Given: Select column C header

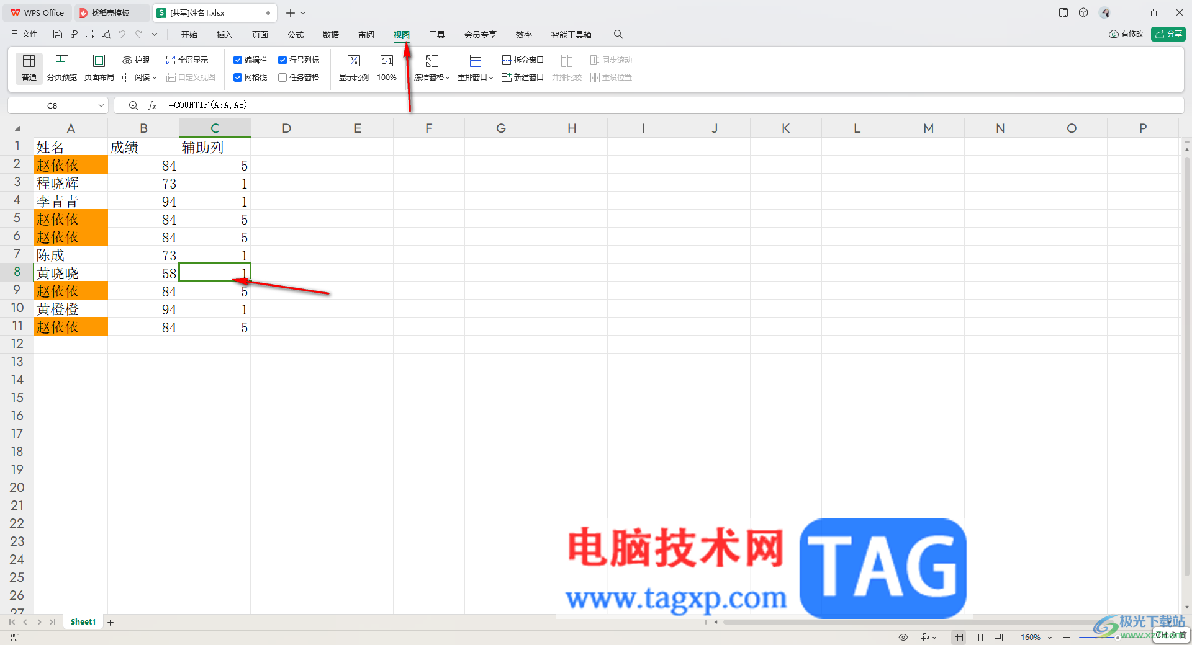Looking at the screenshot, I should click(215, 128).
